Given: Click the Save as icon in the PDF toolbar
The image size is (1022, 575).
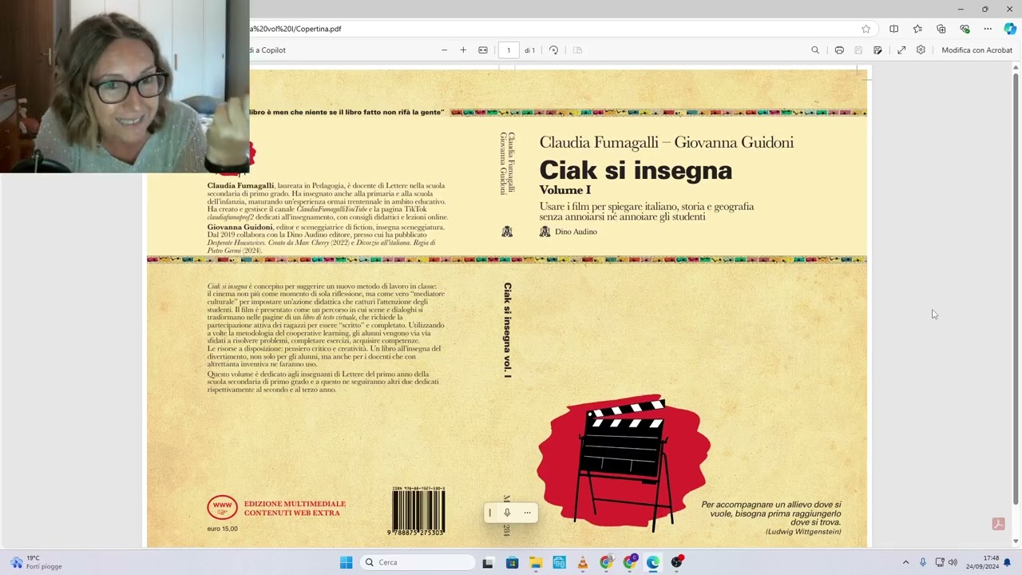Looking at the screenshot, I should click(x=877, y=50).
